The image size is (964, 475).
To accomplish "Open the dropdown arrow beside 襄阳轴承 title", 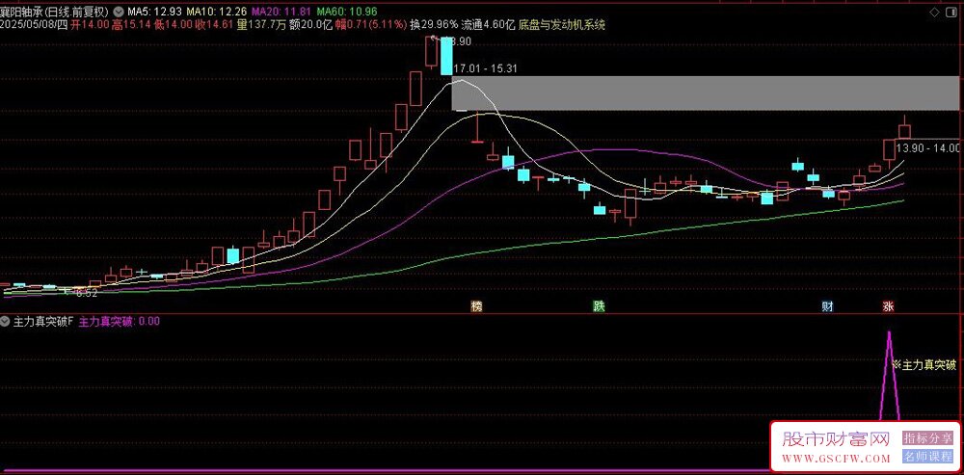I will tap(118, 12).
